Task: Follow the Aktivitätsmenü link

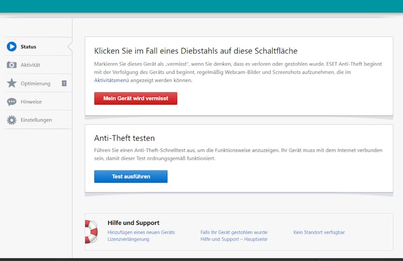Action: coord(111,80)
